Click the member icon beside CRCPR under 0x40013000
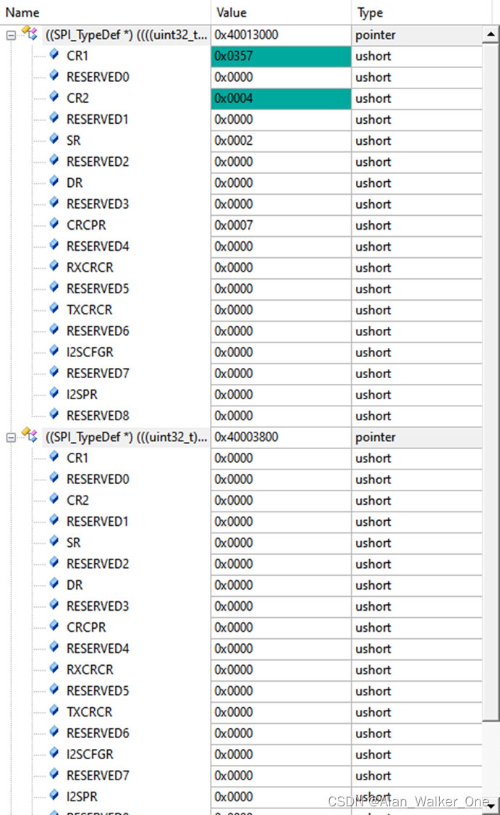This screenshot has height=815, width=500. pos(54,224)
